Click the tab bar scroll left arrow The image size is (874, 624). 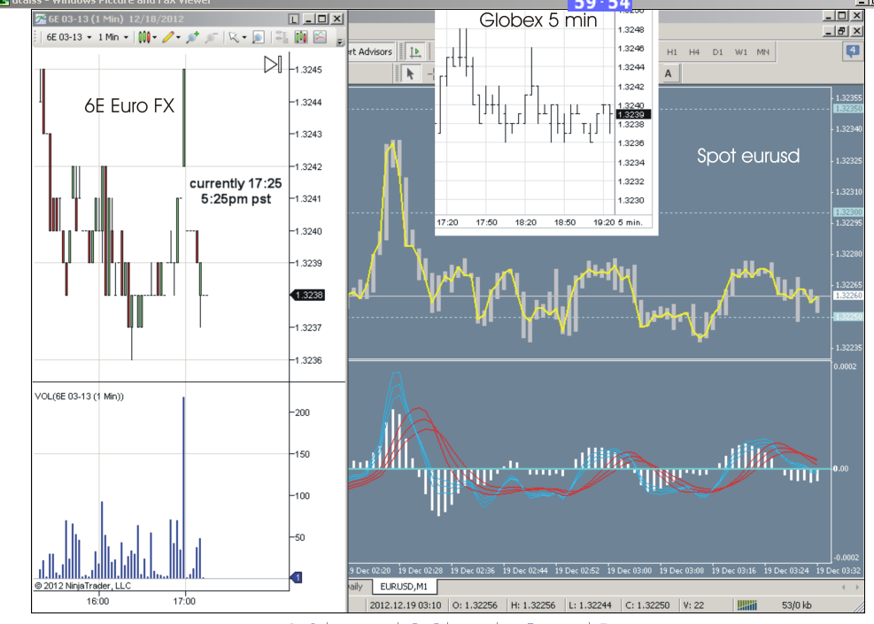[x=843, y=587]
